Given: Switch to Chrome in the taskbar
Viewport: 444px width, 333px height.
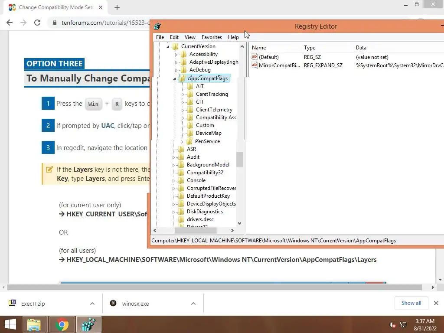Looking at the screenshot, I should pyautogui.click(x=62, y=324).
